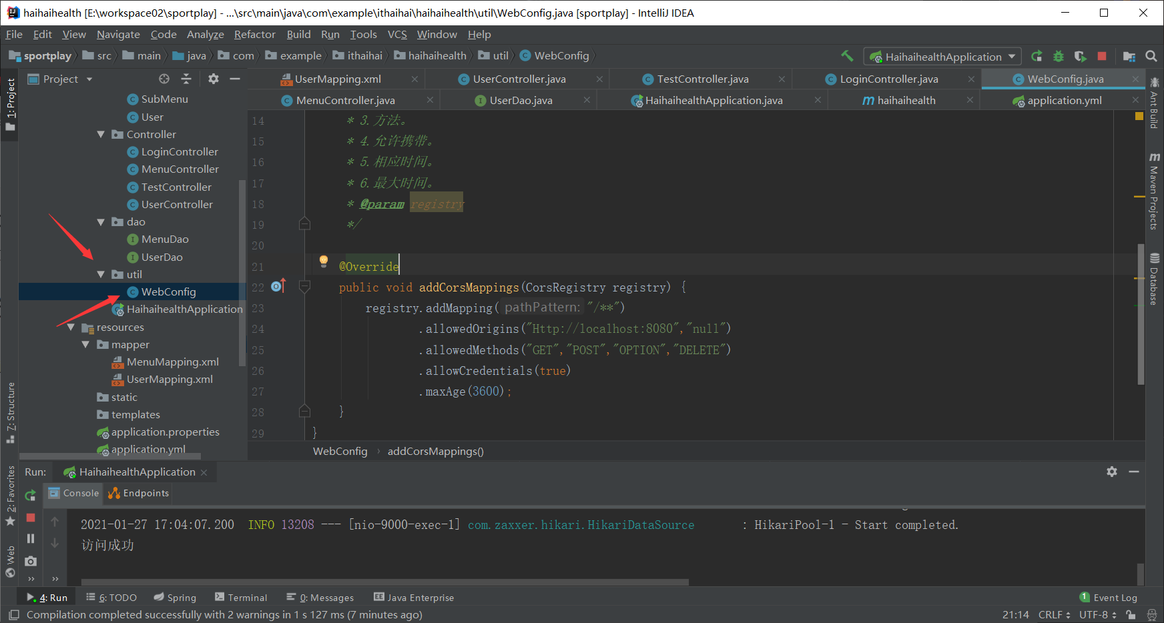Toggle the Ant Build side panel

point(1154,103)
